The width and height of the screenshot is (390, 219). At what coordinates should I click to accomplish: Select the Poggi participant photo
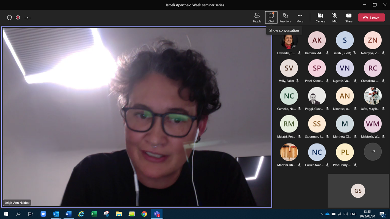(x=317, y=96)
